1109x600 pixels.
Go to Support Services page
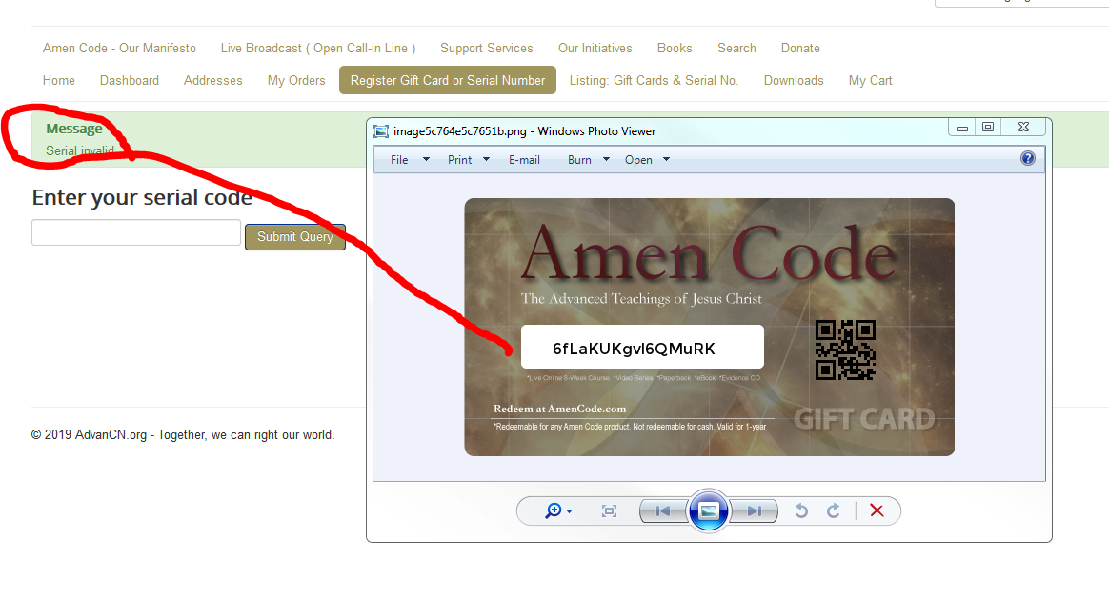tap(487, 48)
